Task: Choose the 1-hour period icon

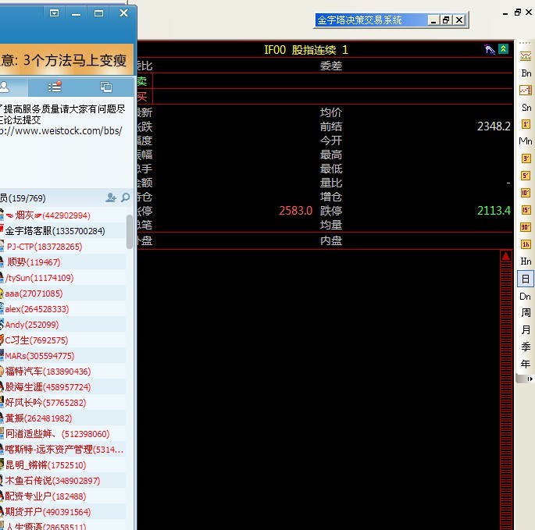Action: coord(526,244)
